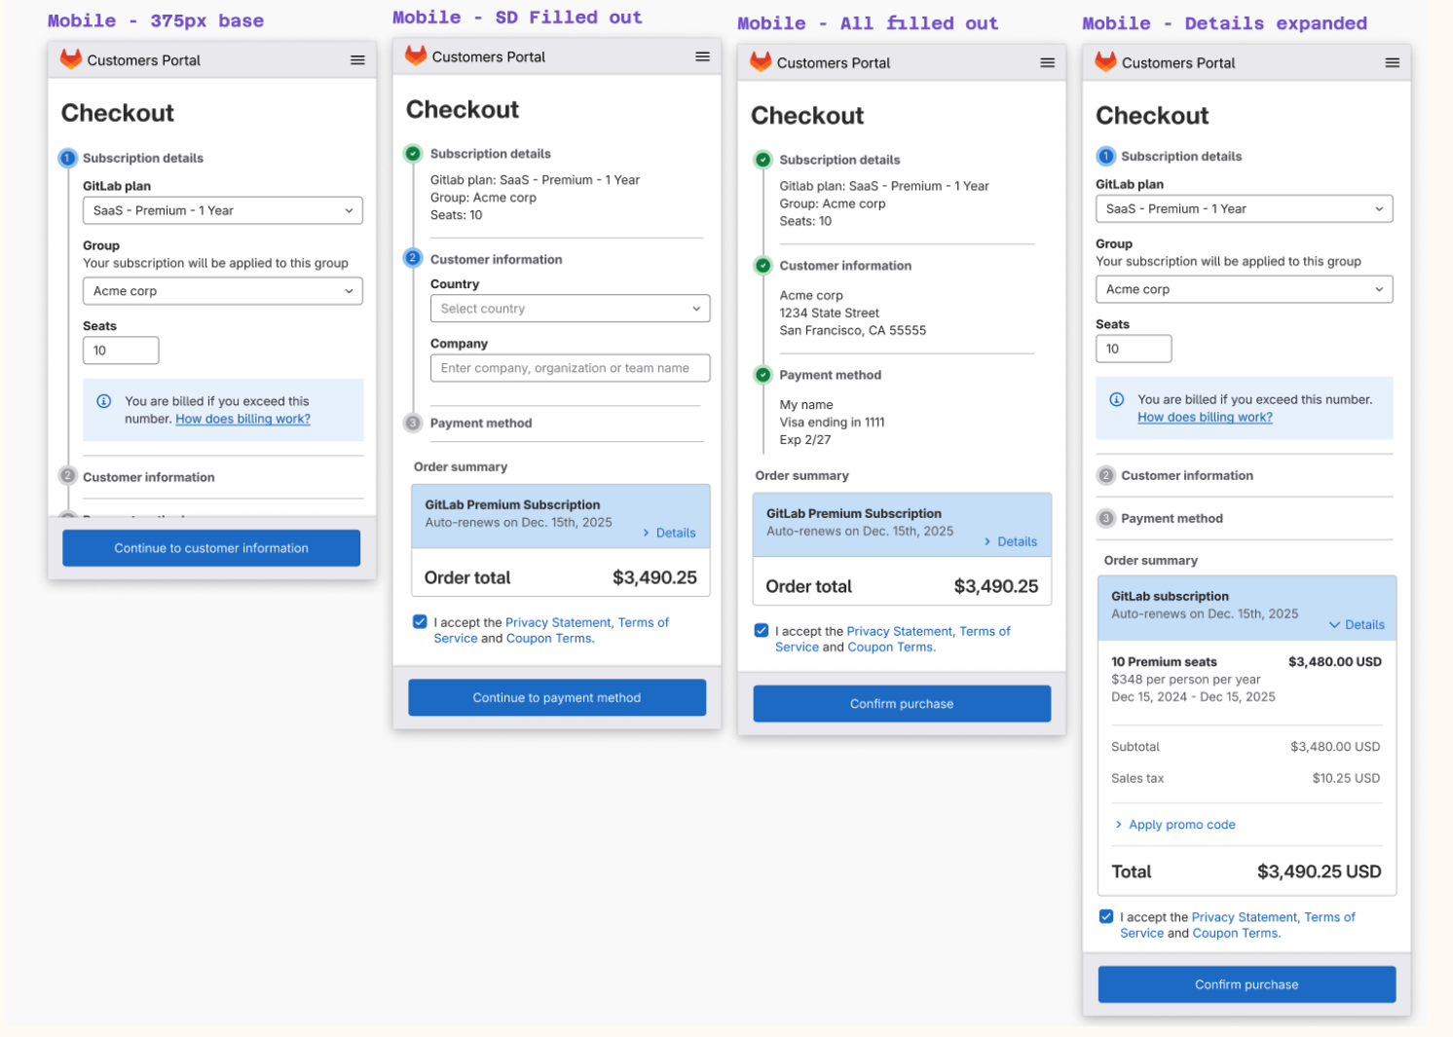
Task: Select Payment method step in Details expanded mockup
Action: (1172, 518)
